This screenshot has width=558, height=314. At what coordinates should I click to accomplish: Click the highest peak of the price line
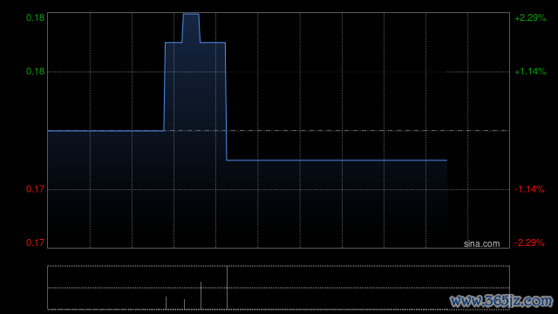191,14
